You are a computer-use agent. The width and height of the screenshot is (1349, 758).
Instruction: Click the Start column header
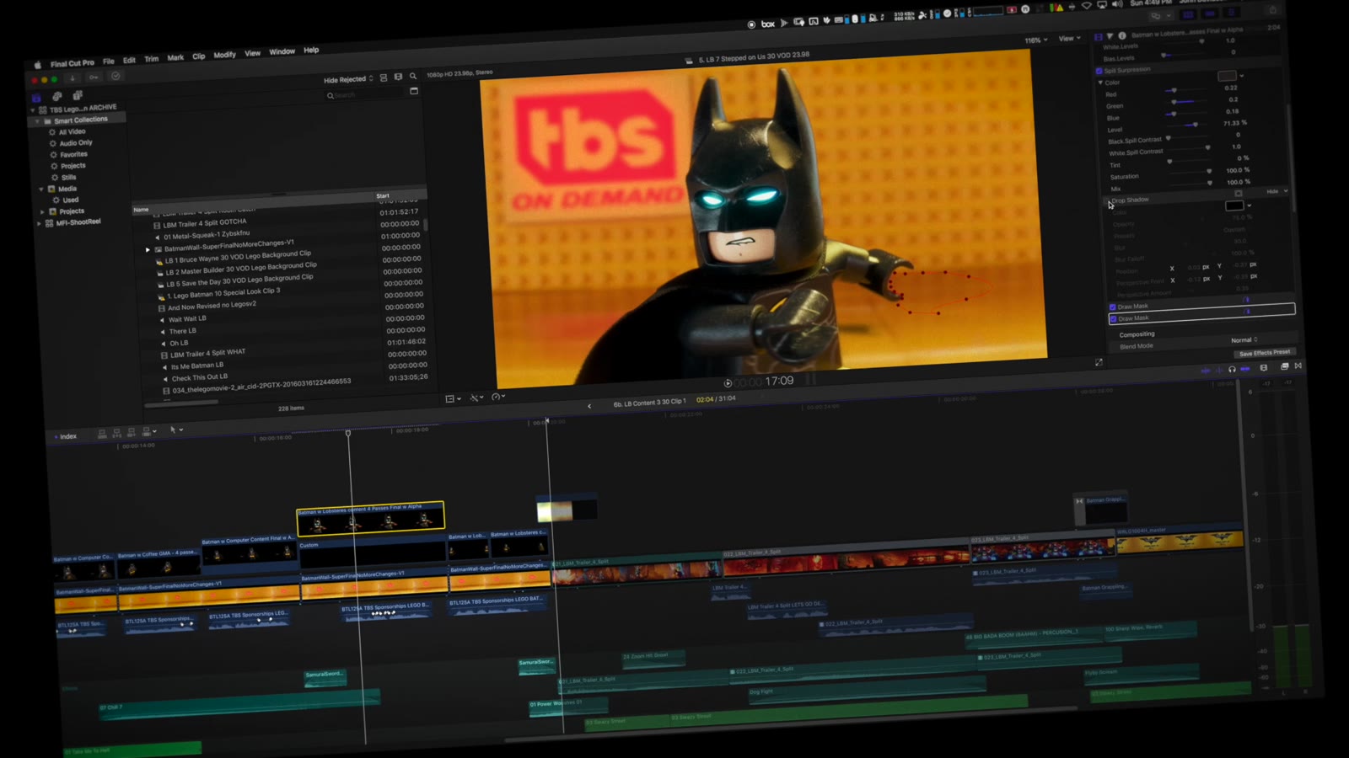click(x=383, y=196)
